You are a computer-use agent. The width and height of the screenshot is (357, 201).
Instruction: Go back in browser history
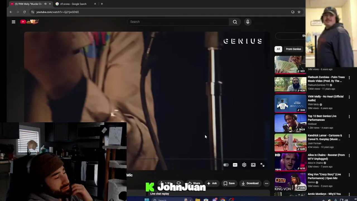(x=11, y=12)
